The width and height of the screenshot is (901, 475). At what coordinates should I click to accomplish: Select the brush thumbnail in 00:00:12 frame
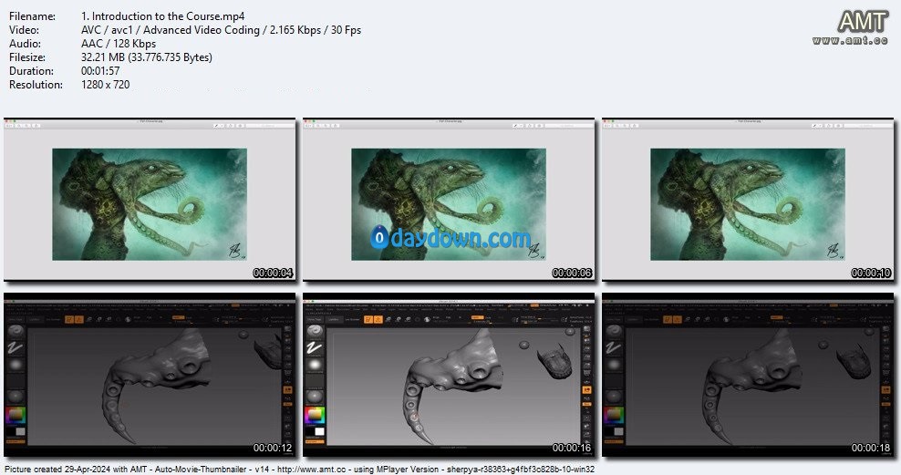coord(15,332)
